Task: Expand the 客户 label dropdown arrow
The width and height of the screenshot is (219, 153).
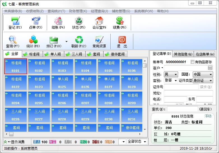Action: click(x=162, y=68)
